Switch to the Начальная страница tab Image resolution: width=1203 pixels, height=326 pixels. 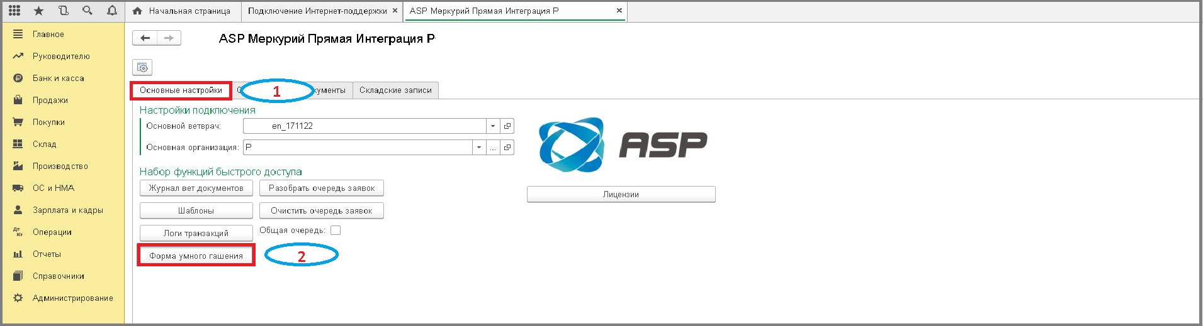point(184,11)
